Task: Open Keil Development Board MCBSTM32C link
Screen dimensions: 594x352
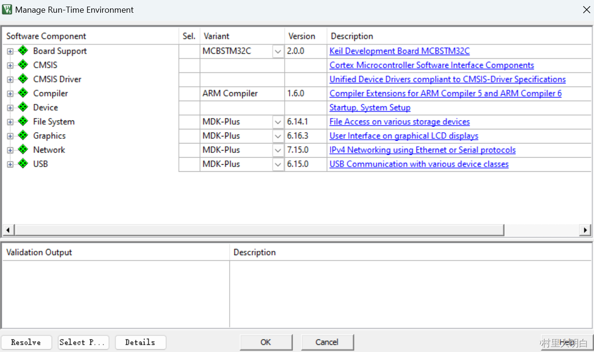Action: [x=399, y=51]
